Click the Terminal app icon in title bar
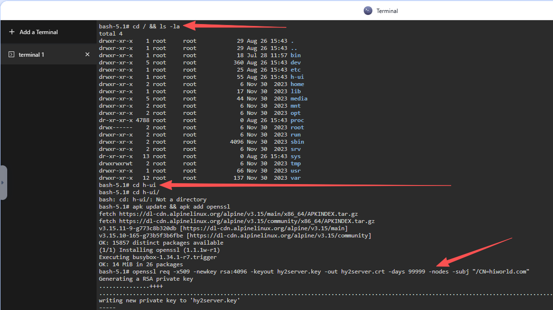 tap(368, 11)
